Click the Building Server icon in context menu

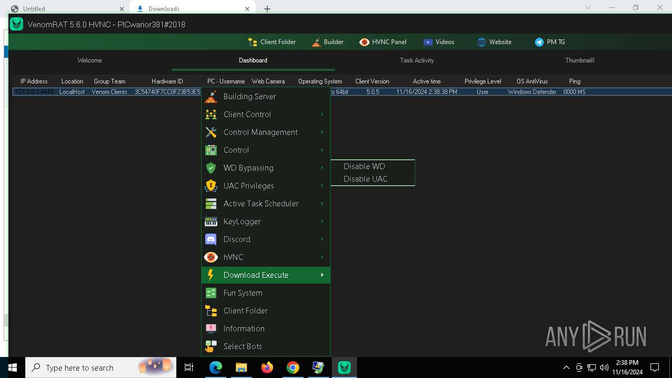(211, 97)
